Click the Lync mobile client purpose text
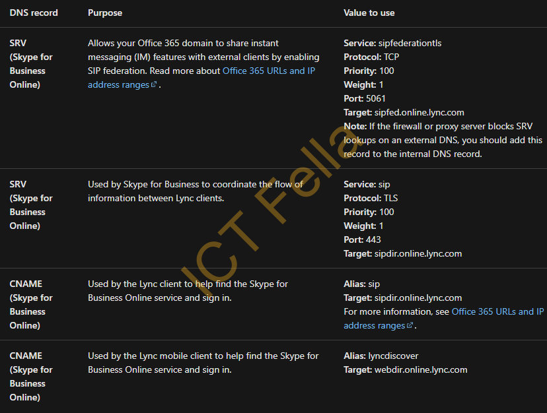This screenshot has height=413, width=547. pyautogui.click(x=203, y=363)
